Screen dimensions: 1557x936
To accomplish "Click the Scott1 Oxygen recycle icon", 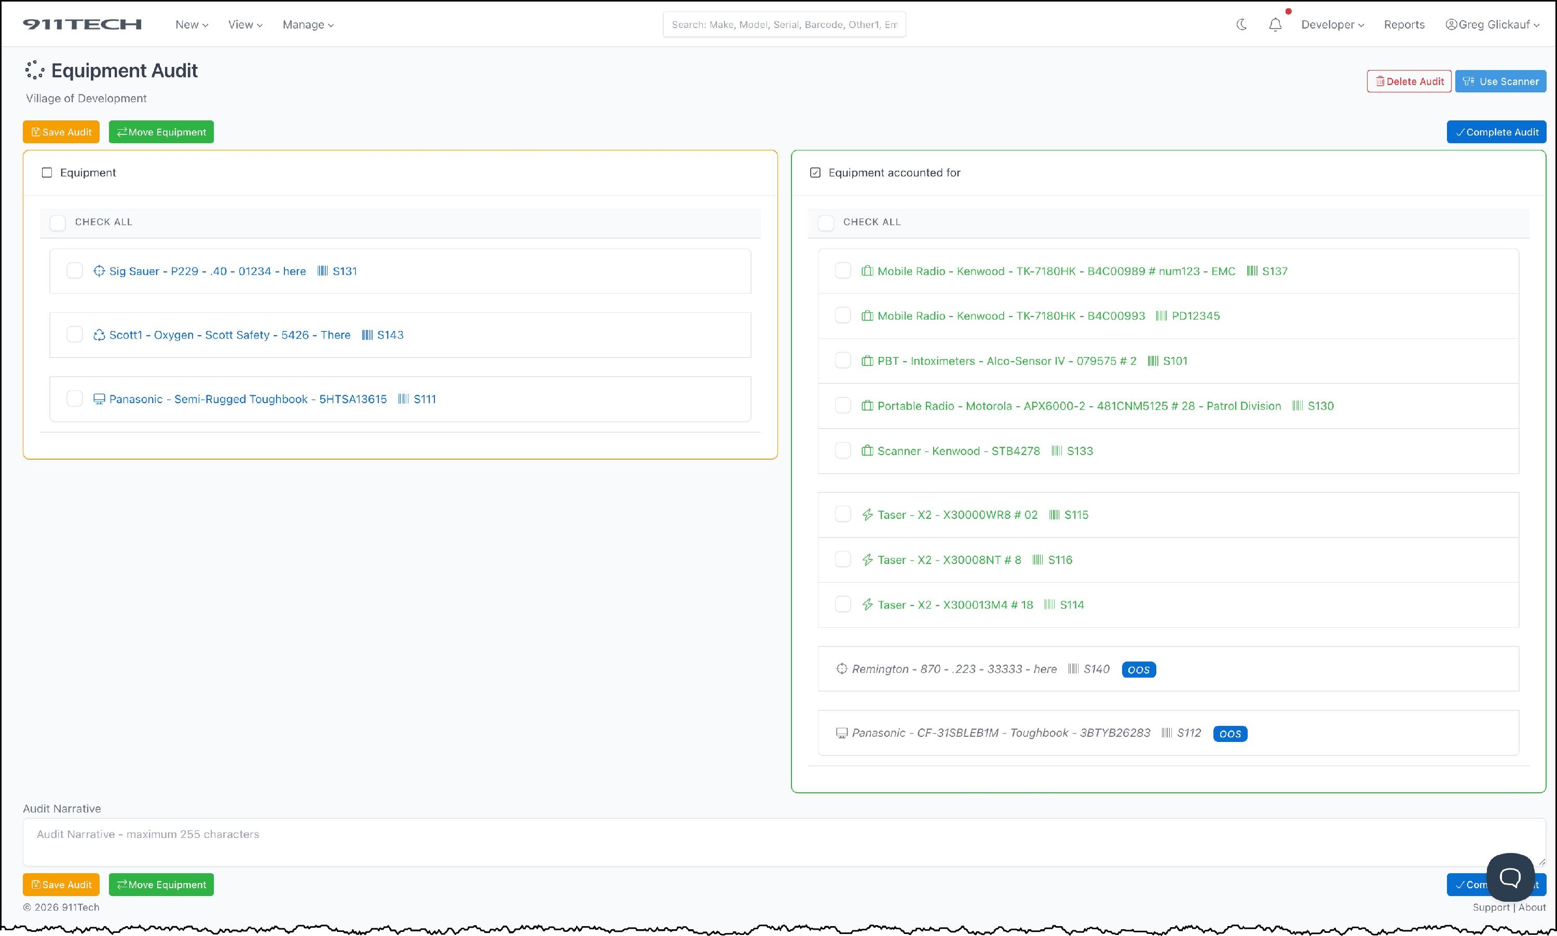I will [99, 335].
